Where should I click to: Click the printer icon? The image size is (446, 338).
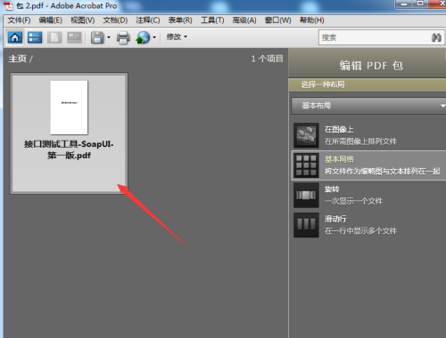[x=123, y=37]
